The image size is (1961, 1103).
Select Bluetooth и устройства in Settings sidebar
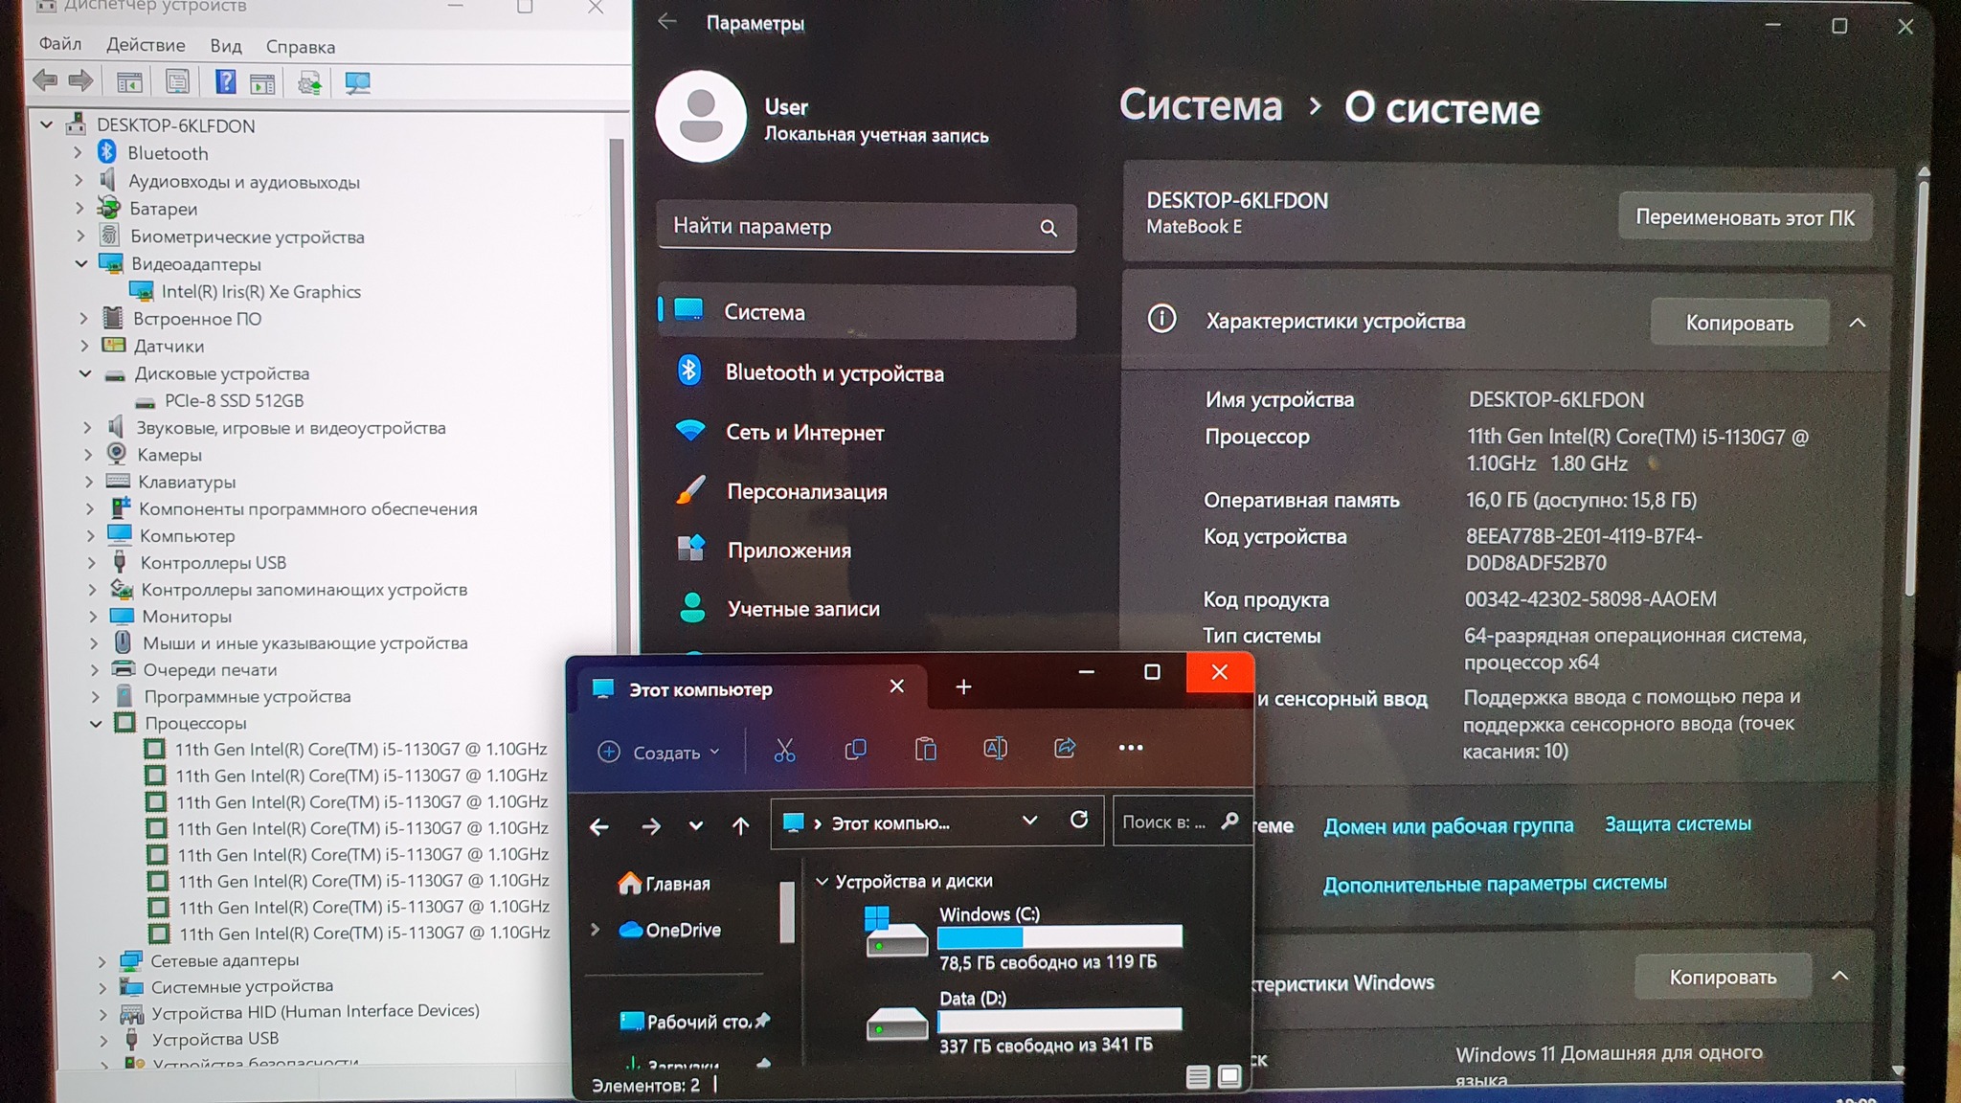[x=834, y=373]
